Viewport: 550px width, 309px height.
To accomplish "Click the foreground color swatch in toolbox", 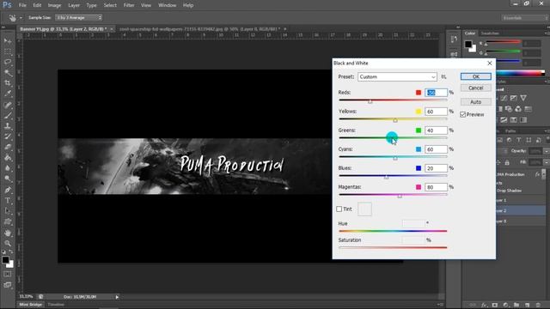I will coord(5,260).
